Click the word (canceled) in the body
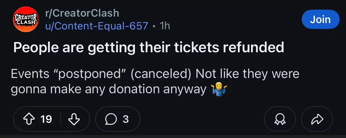The width and height of the screenshot is (346, 138). (161, 74)
